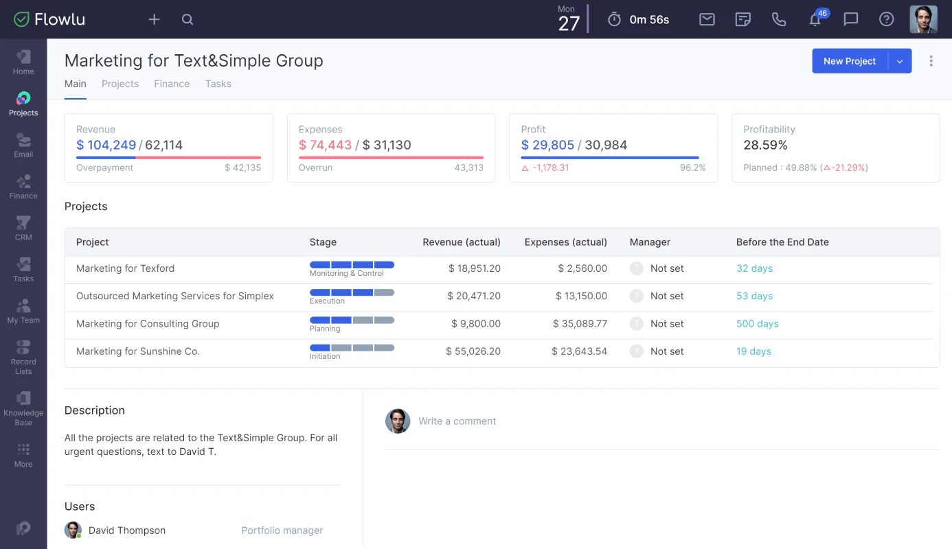
Task: Click the Marketing for Sunshine Co. stage bar
Action: pos(352,348)
